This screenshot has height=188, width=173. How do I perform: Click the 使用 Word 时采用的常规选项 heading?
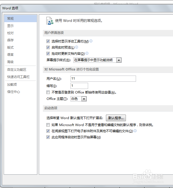click(x=79, y=21)
